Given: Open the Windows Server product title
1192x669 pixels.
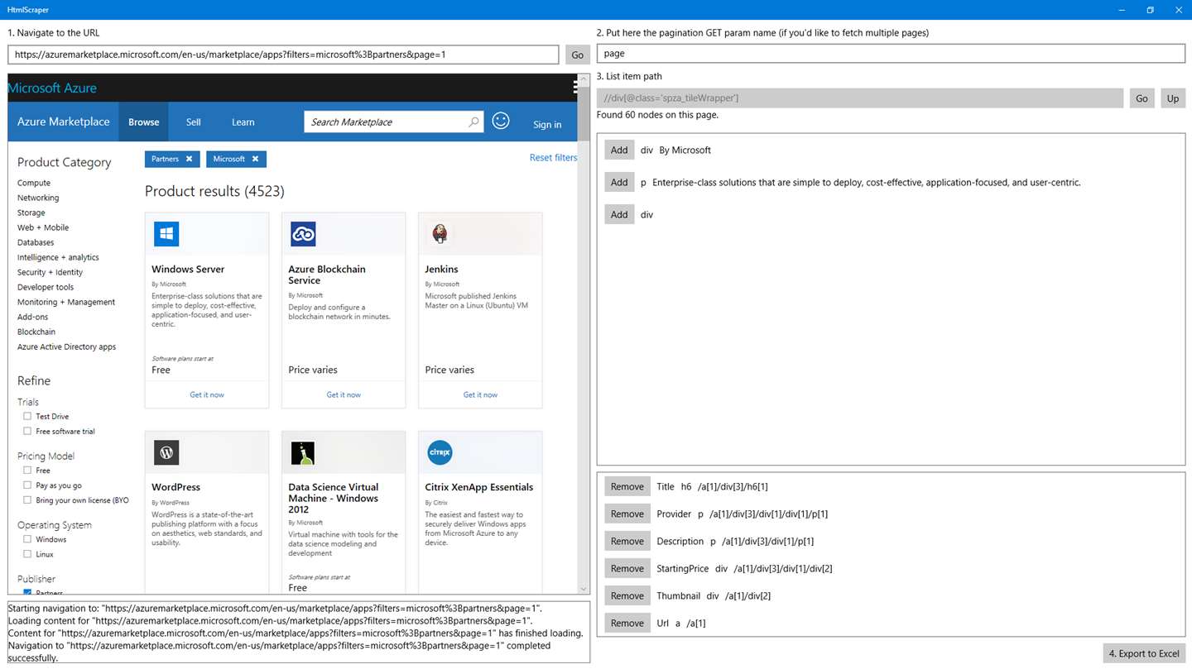Looking at the screenshot, I should click(x=188, y=269).
